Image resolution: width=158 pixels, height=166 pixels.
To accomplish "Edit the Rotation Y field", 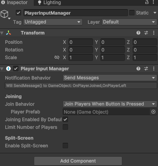I will pyautogui.click(x=113, y=50).
